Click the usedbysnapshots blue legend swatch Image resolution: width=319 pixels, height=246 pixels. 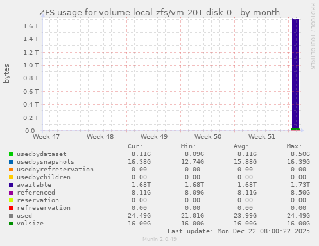[x=11, y=162]
